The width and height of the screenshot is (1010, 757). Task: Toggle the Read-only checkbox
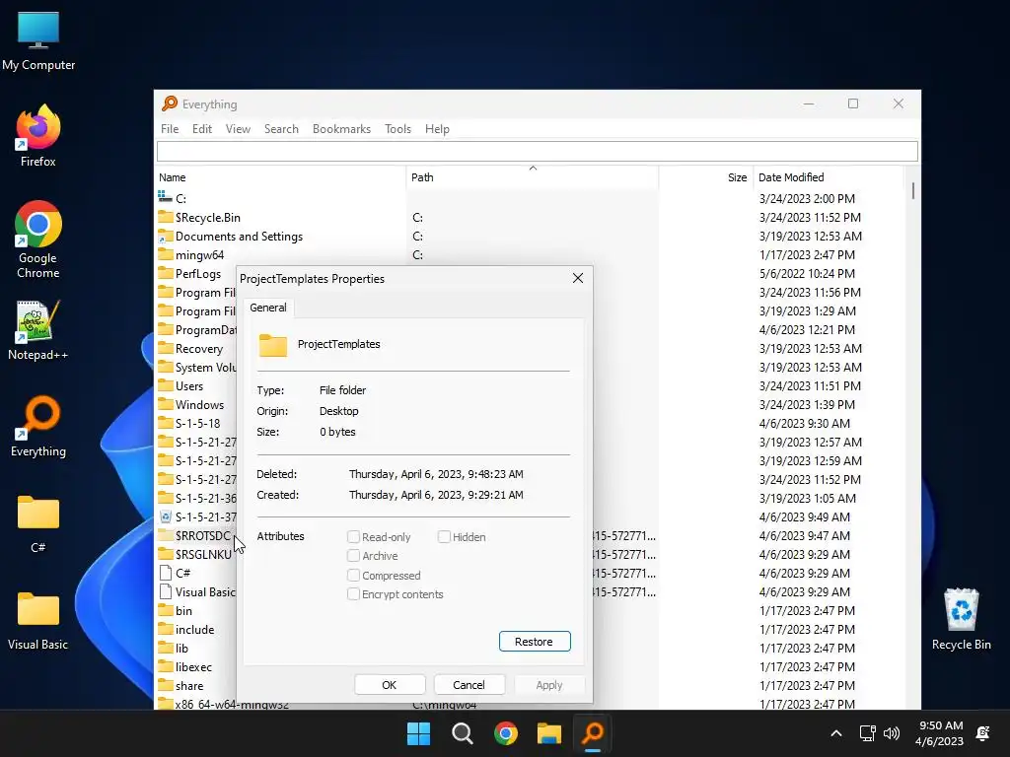(353, 537)
